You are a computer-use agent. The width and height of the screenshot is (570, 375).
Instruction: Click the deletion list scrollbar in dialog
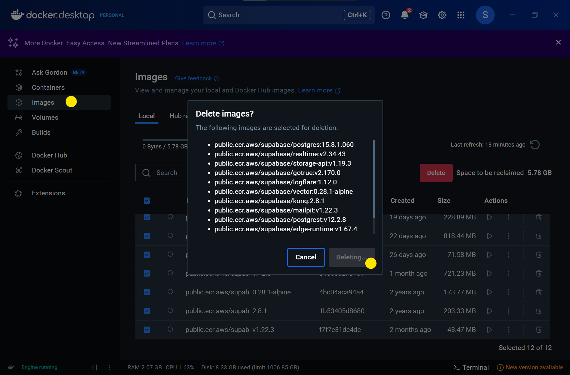pyautogui.click(x=374, y=179)
